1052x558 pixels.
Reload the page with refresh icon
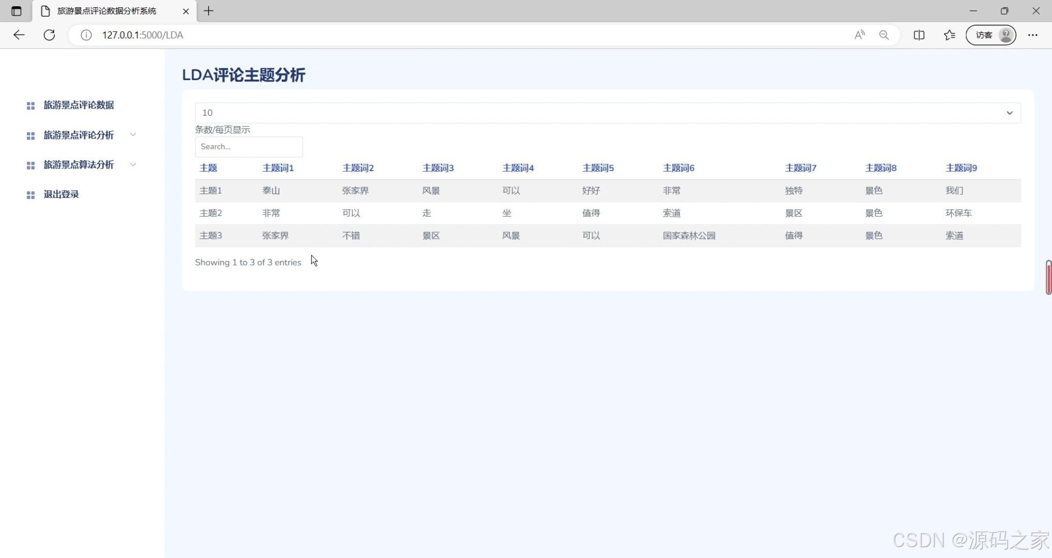pos(49,35)
